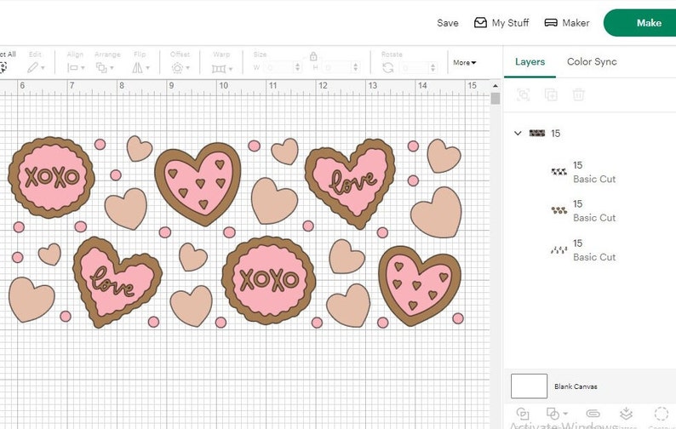Click the Rotate icon
Screen dimensions: 676x429
pyautogui.click(x=388, y=68)
